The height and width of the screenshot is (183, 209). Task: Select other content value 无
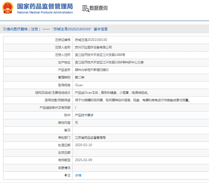77,122
